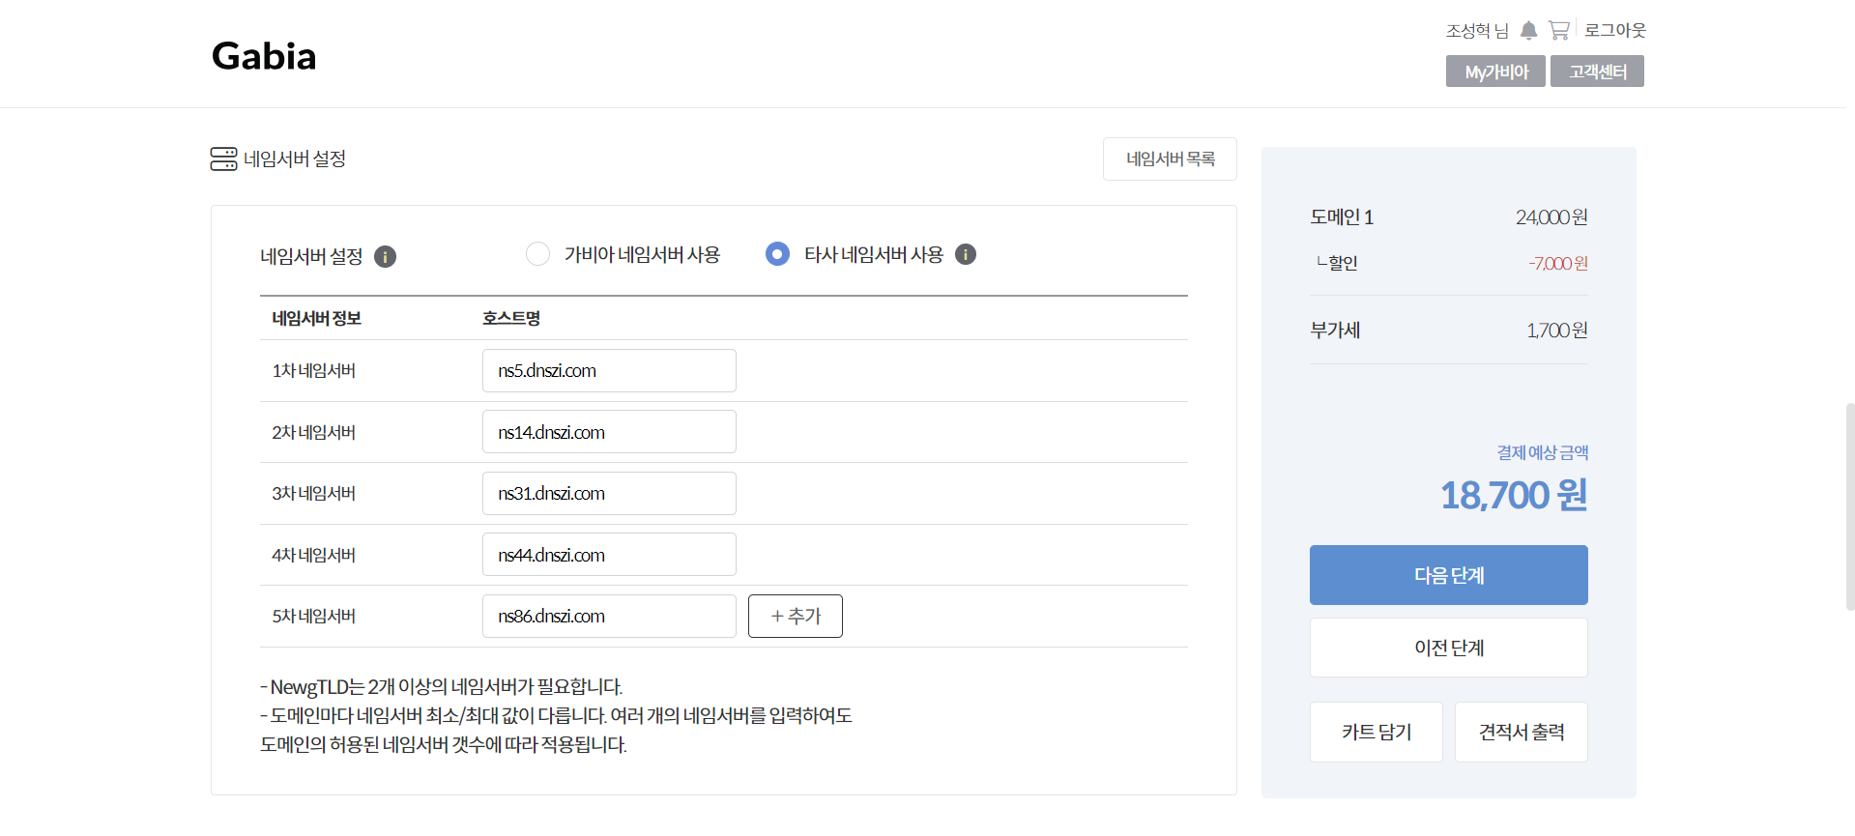Screen dimensions: 1855x836
Task: Click the 2차 네임서버 hostname field
Action: (609, 432)
